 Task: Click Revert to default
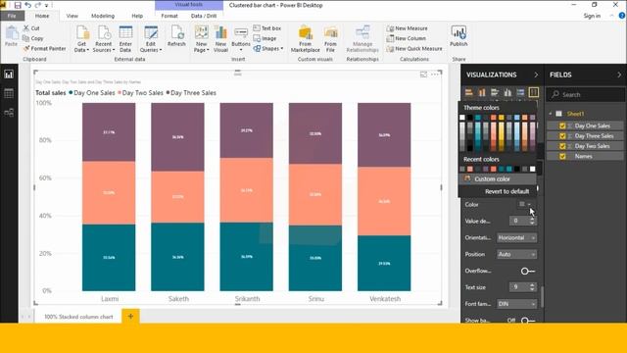[x=506, y=191]
